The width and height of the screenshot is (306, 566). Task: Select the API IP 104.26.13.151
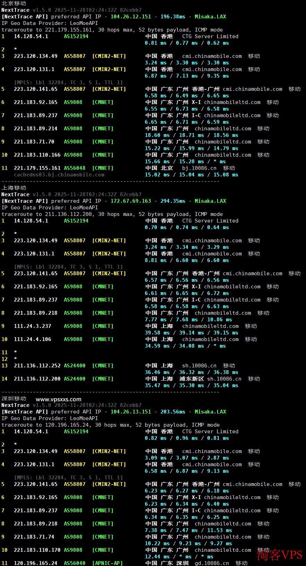[x=131, y=412]
